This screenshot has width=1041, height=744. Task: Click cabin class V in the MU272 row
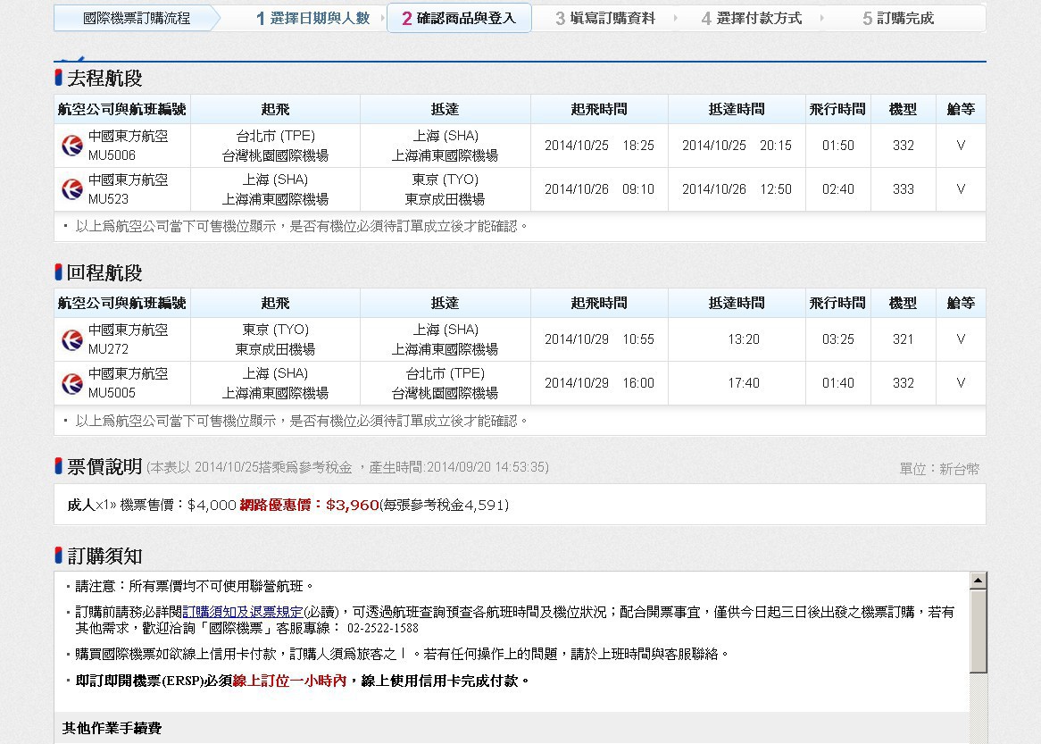[x=961, y=339]
